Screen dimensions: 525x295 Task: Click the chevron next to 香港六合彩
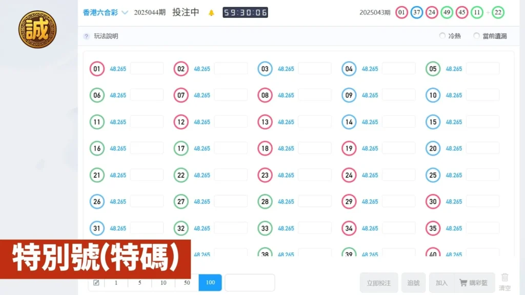coord(125,13)
